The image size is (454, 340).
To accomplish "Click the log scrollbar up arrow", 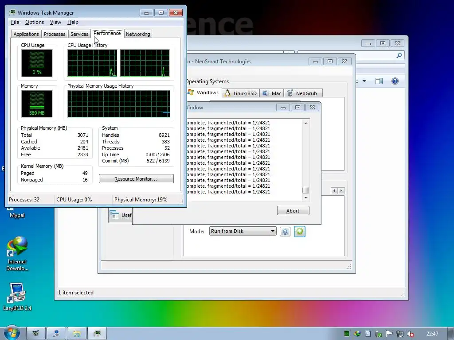I will 306,123.
